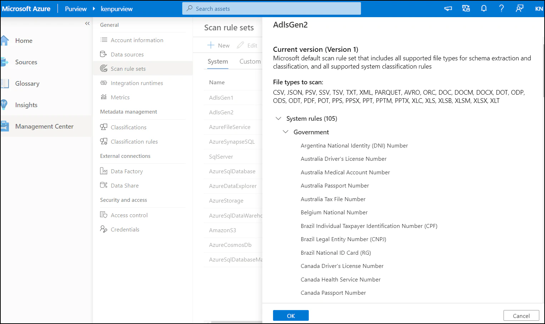The image size is (545, 324).
Task: Click the Cancel button
Action: [521, 316]
